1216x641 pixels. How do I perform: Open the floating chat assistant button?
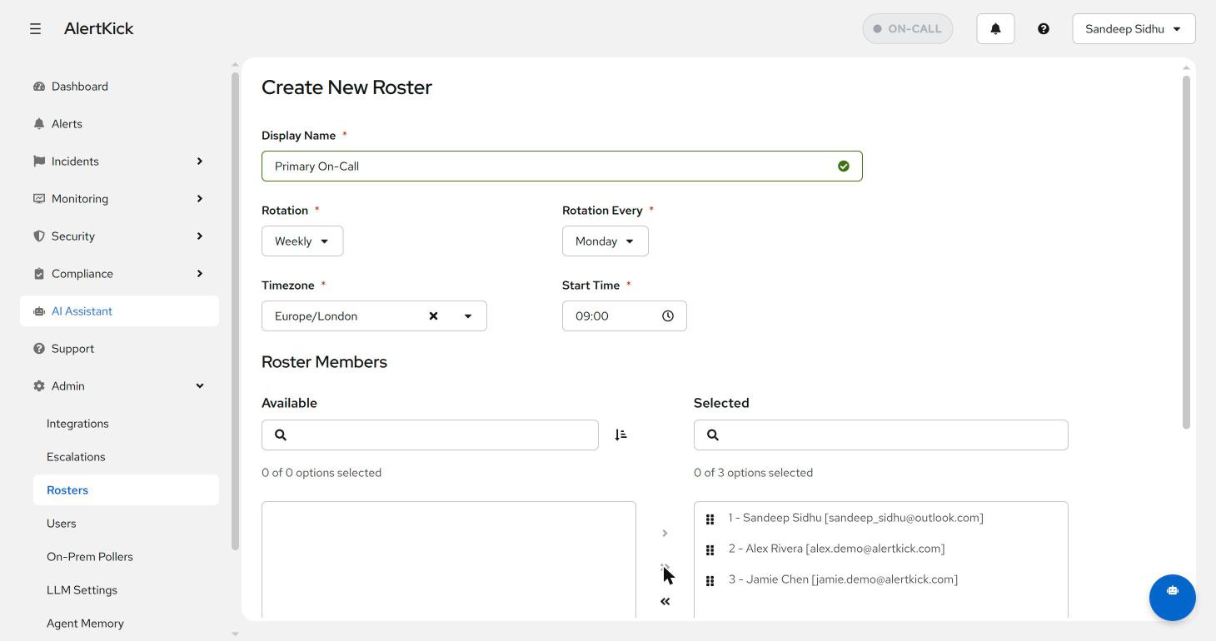(x=1173, y=598)
